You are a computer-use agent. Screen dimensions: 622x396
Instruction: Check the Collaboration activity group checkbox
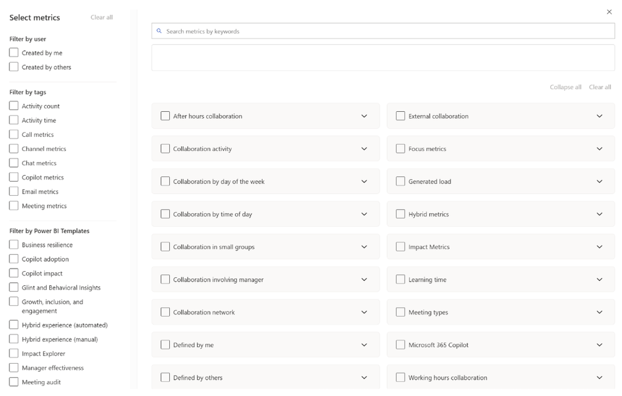point(165,149)
